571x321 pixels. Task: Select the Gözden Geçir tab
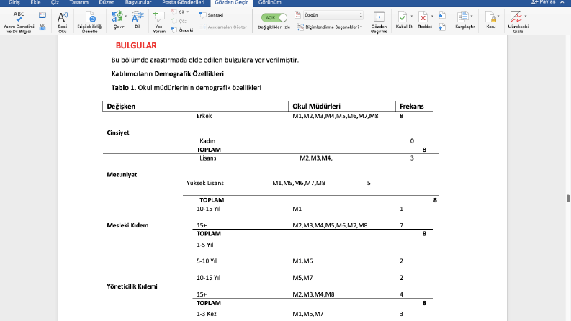(231, 3)
